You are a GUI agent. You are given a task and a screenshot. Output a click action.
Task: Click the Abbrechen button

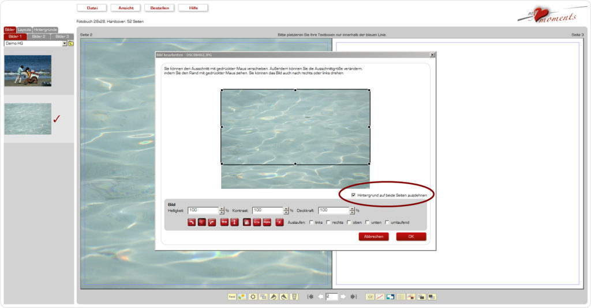pos(373,237)
